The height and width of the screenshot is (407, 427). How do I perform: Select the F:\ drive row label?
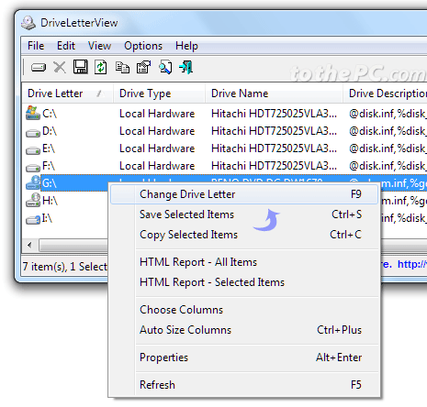[x=49, y=166]
